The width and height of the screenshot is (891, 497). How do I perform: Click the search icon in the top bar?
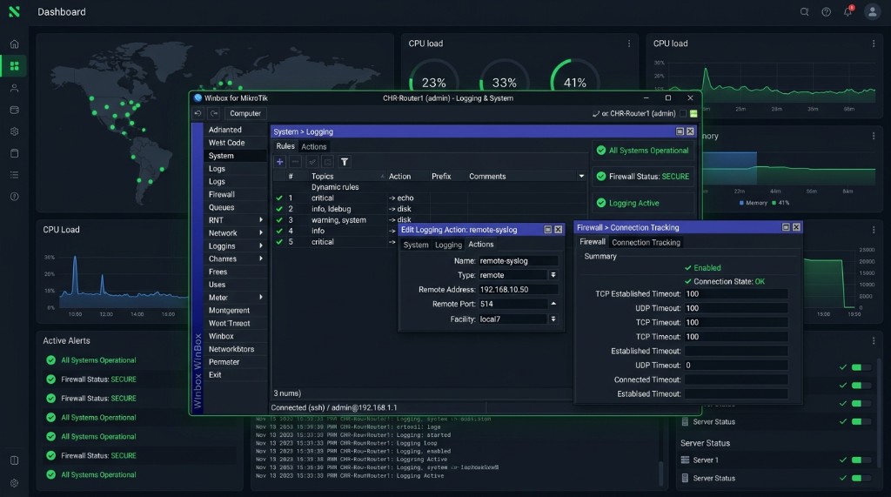tap(804, 12)
